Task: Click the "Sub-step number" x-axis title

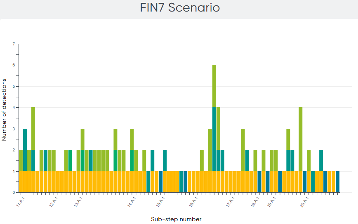Action: click(x=176, y=219)
